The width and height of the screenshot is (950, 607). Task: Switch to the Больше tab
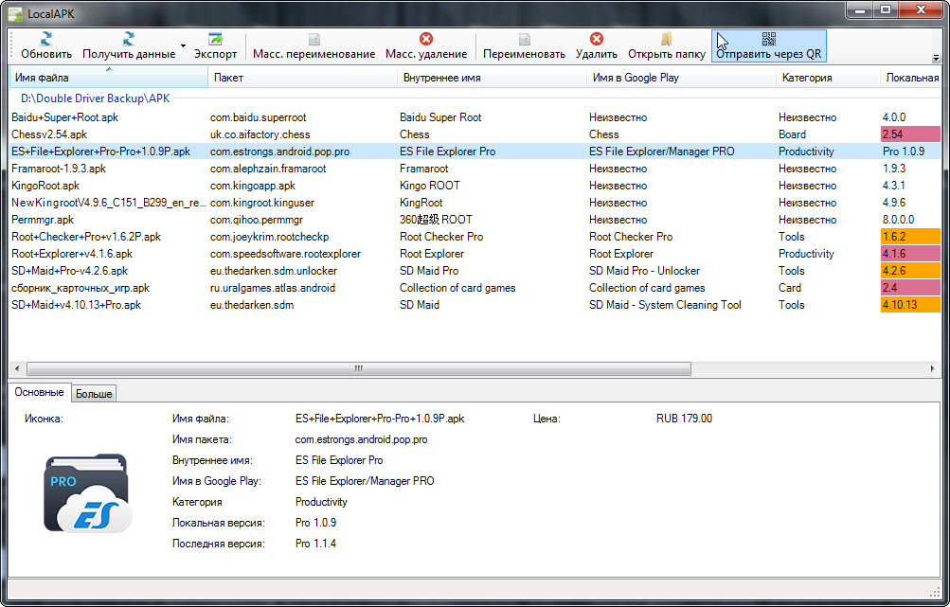(94, 394)
